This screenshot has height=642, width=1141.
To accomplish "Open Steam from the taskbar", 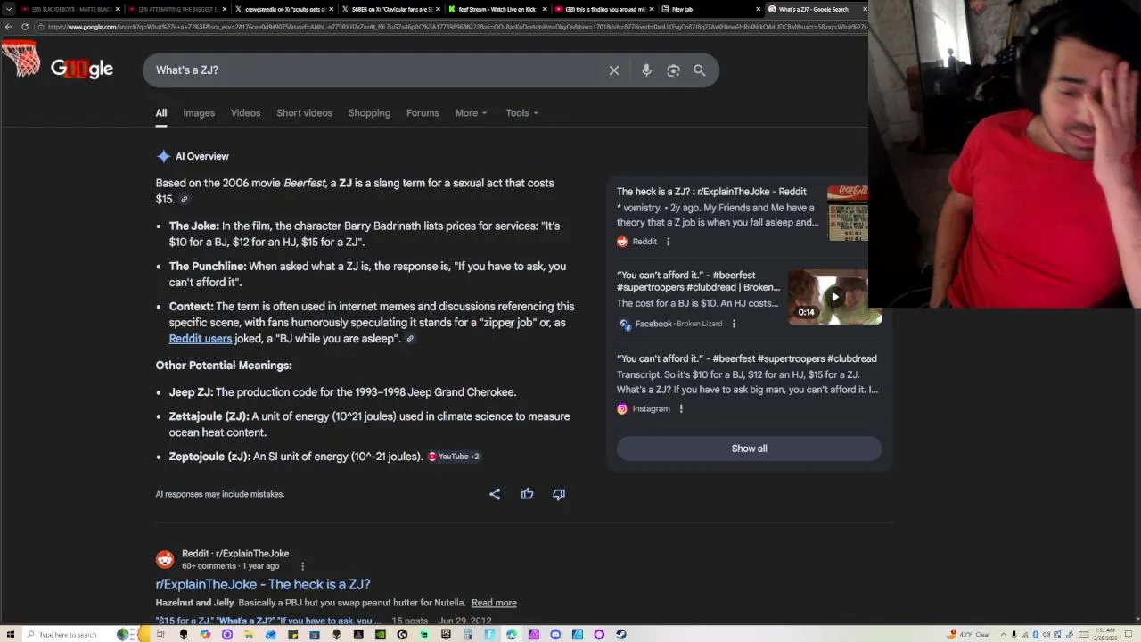I will 620,634.
